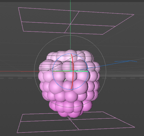Image resolution: width=144 pixels, height=136 pixels.
Task: Click the green vertical axis line above cluster
Action: click(x=70, y=24)
